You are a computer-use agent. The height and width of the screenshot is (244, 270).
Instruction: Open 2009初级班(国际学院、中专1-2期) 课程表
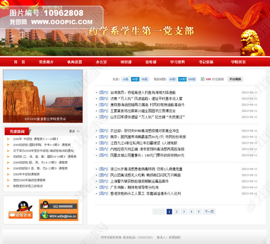tap(42, 145)
